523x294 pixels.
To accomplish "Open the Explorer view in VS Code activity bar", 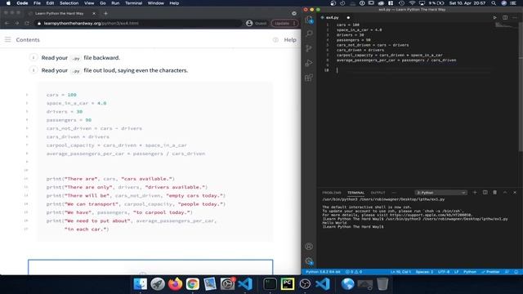I will 309,20.
